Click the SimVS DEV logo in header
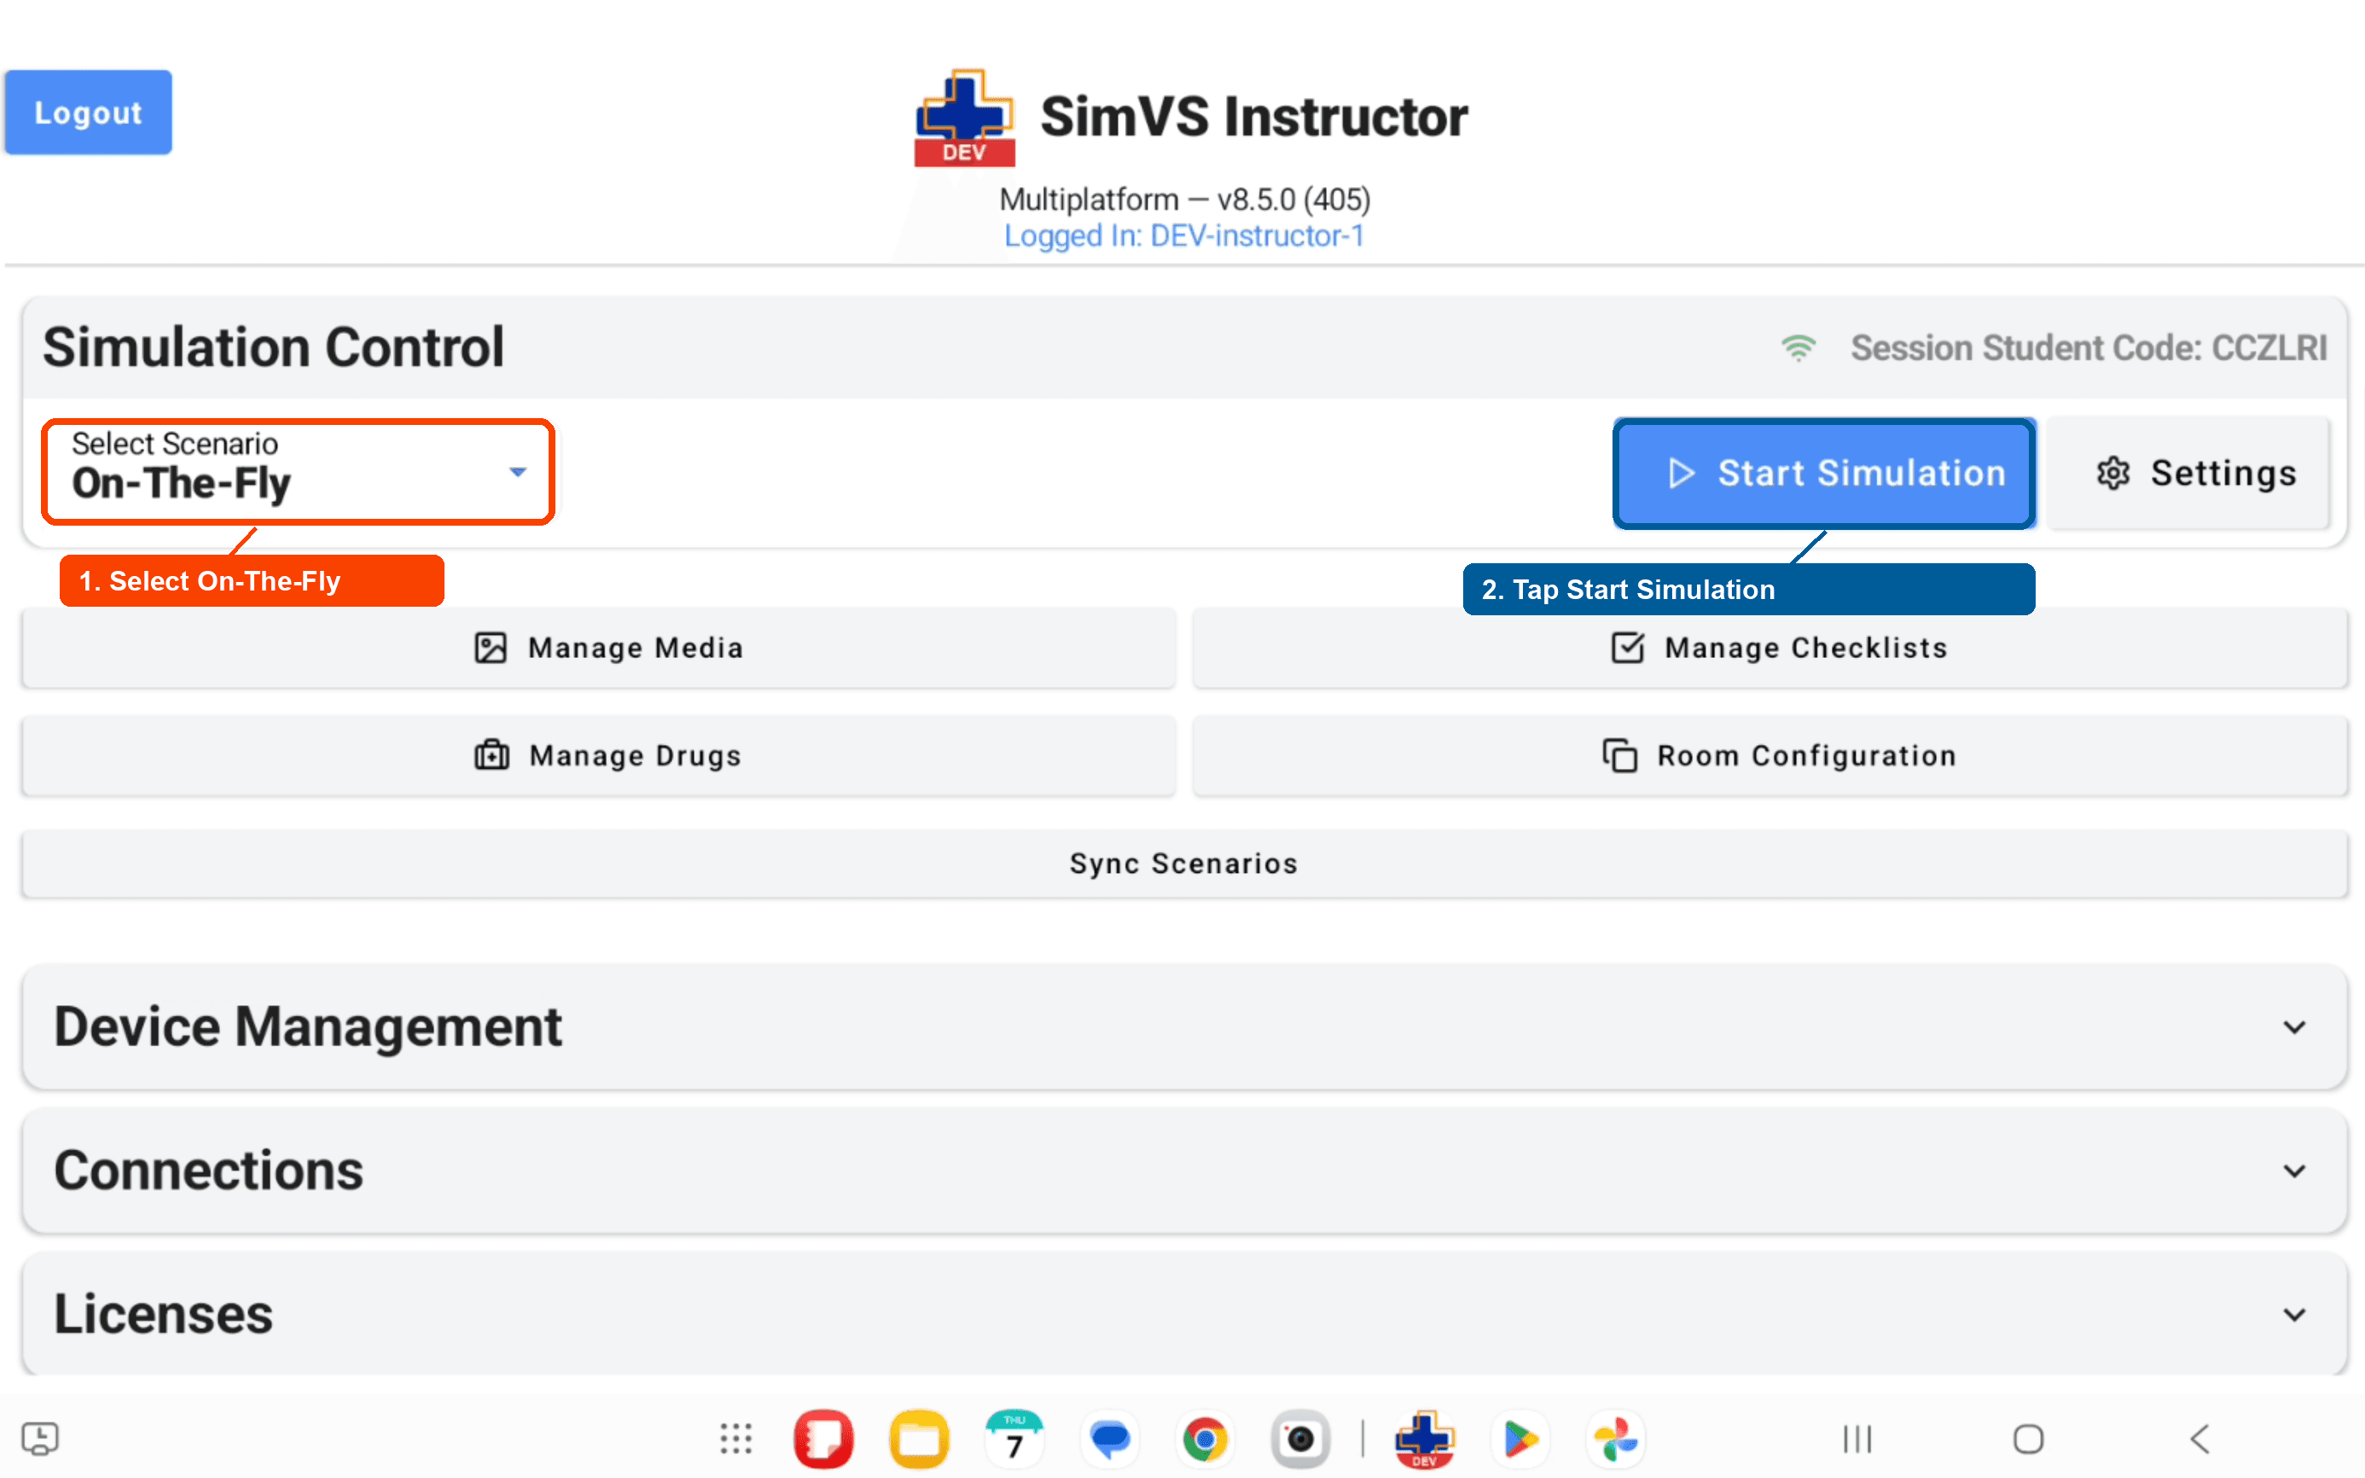The width and height of the screenshot is (2365, 1478). [x=965, y=117]
